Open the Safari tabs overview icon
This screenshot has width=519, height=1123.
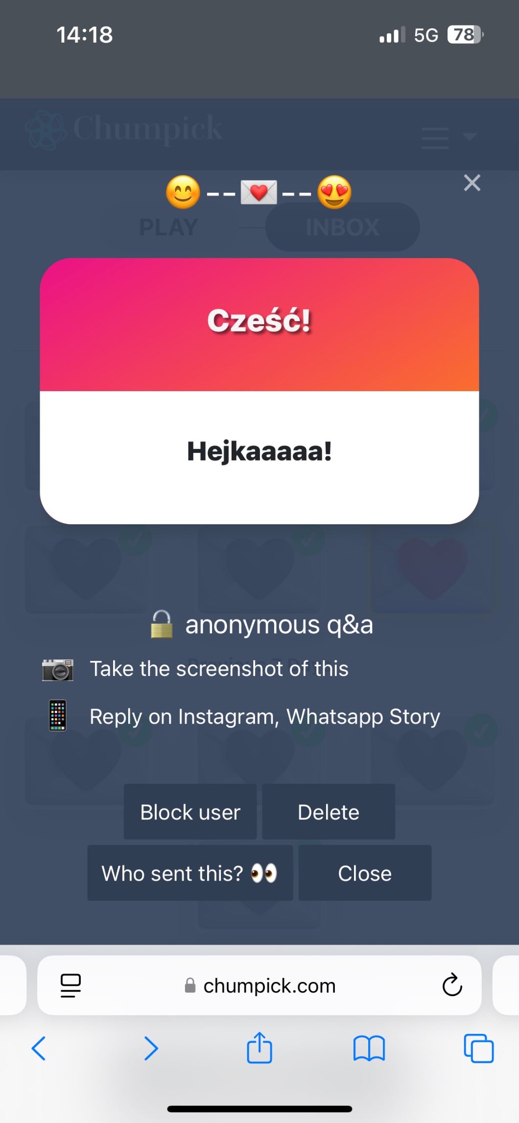[478, 1049]
